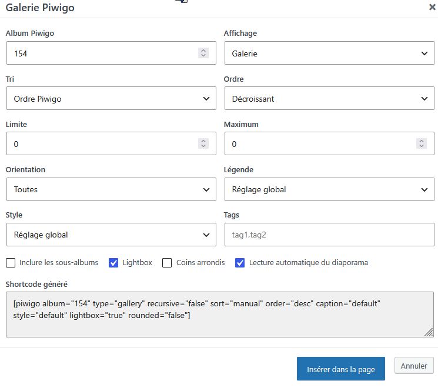Click the Maximum number field
The height and width of the screenshot is (388, 438).
coord(329,143)
